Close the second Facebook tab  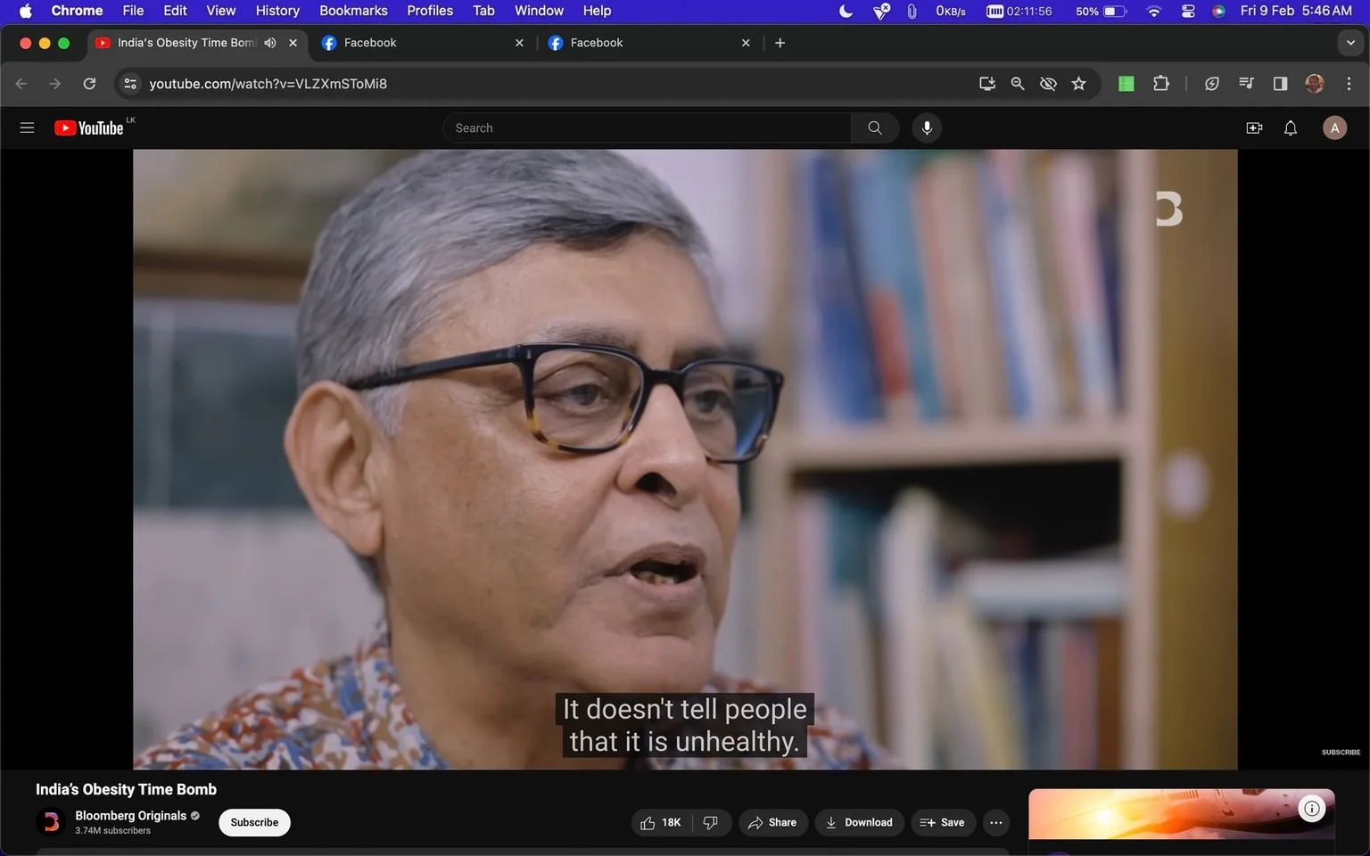point(746,43)
